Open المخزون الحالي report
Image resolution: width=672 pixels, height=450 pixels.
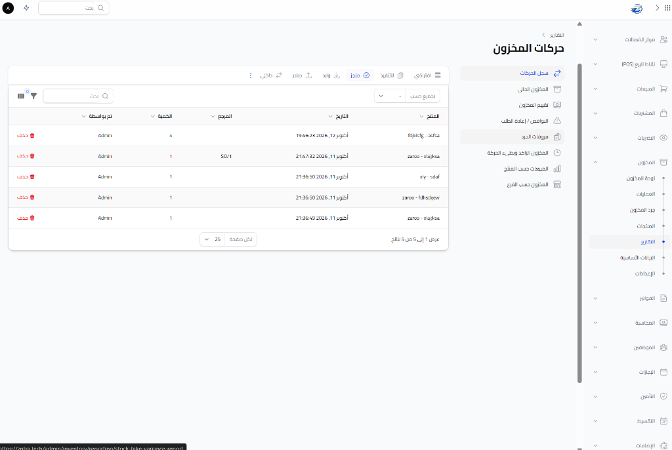pyautogui.click(x=512, y=89)
